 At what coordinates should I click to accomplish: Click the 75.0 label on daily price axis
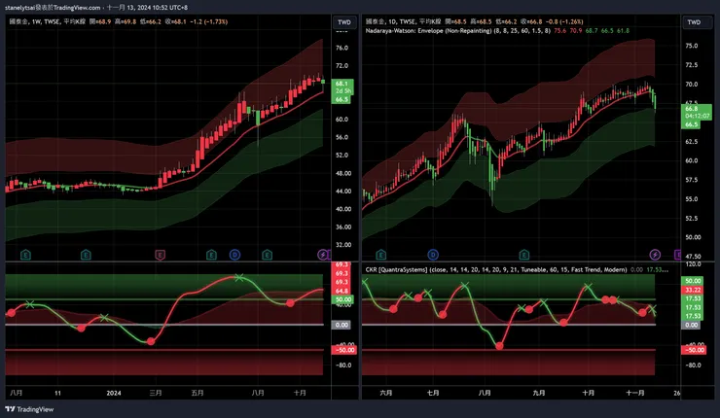tap(691, 46)
